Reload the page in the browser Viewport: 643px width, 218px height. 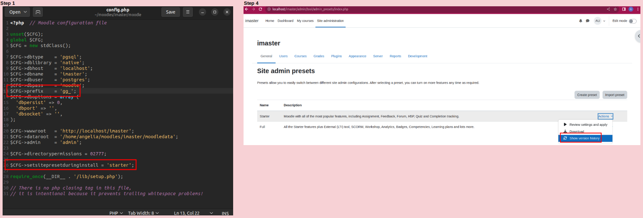261,9
